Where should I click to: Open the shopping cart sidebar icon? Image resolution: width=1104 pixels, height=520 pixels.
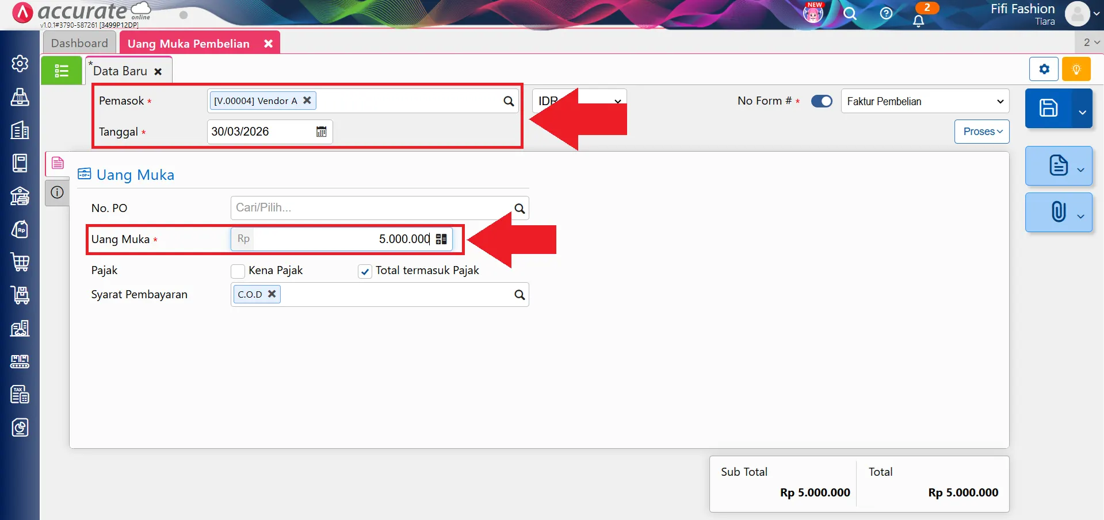20,262
